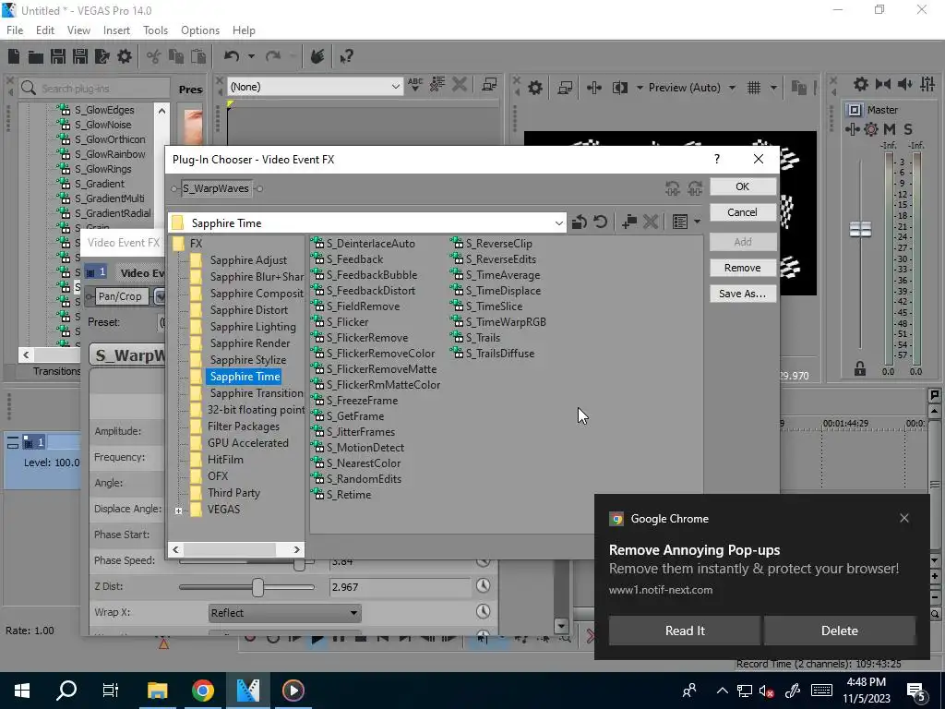Screen dimensions: 945x709
Task: Refresh the Plug-In Chooser folder list
Action: 600,222
